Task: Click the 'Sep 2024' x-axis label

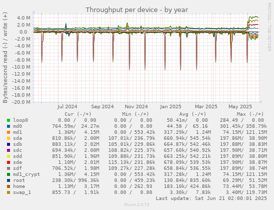Action: 102,106
